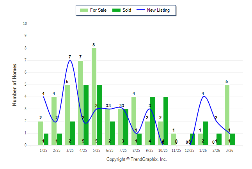The width and height of the screenshot is (252, 169).
Task: Click the 3/26 x-axis label
Action: (229, 150)
